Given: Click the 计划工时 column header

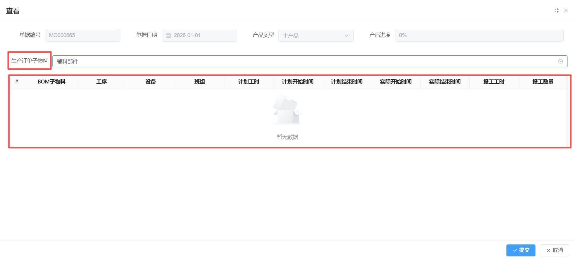Looking at the screenshot, I should pyautogui.click(x=249, y=82).
